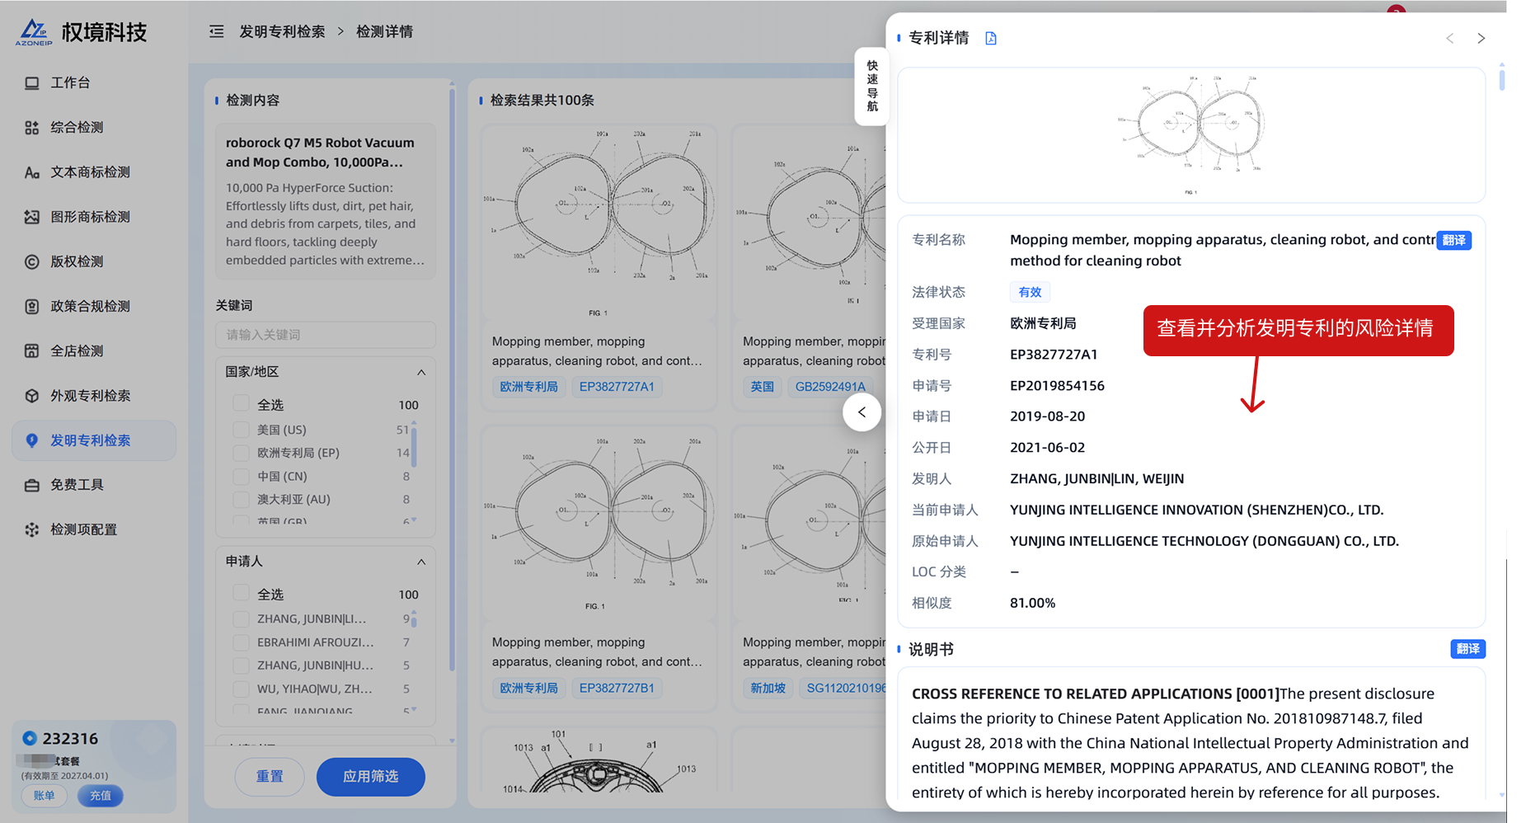Collapse the 国家/地区 filter section
Viewport: 1526px width, 823px height.
click(x=421, y=372)
